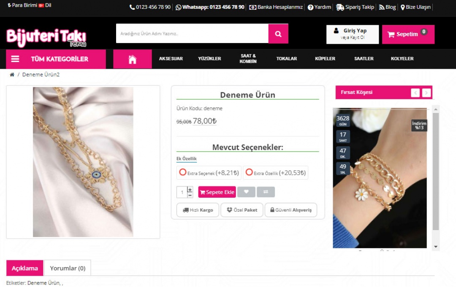Open Sipariş Takip link

click(x=355, y=7)
